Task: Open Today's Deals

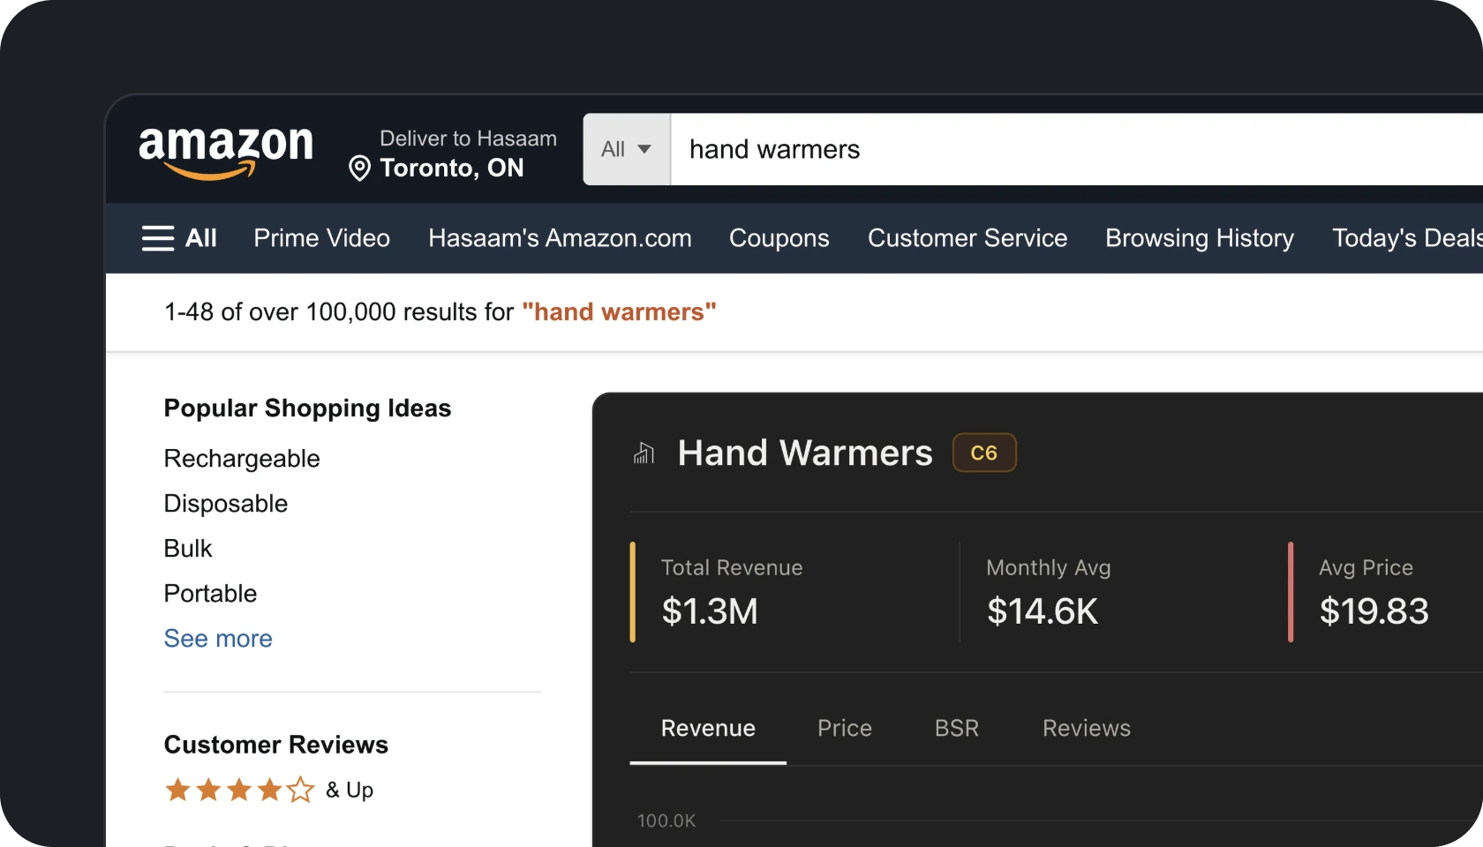Action: coord(1407,238)
